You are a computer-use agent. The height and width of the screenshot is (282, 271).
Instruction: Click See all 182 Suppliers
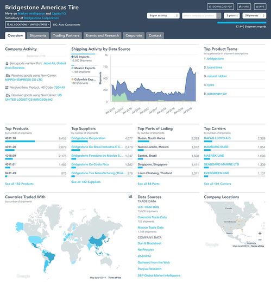(86, 182)
